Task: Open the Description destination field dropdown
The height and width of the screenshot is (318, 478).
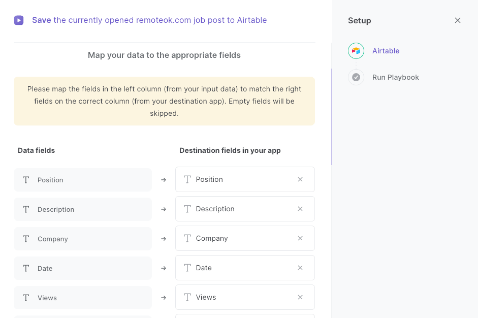Action: (x=245, y=209)
